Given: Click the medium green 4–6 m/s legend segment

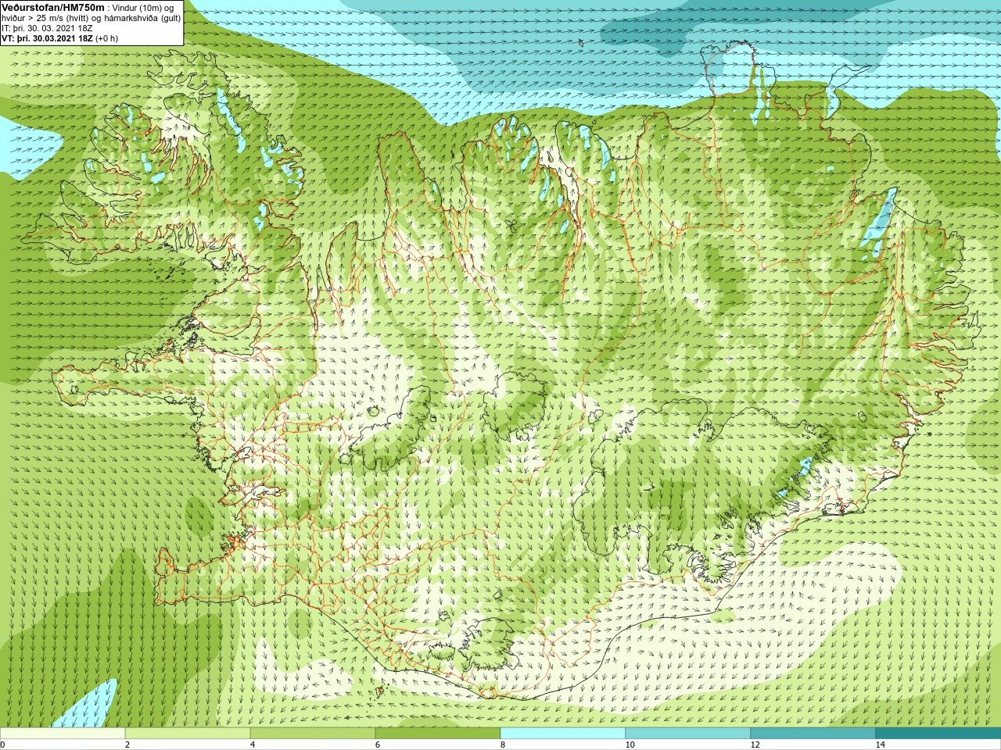Looking at the screenshot, I should click(313, 734).
